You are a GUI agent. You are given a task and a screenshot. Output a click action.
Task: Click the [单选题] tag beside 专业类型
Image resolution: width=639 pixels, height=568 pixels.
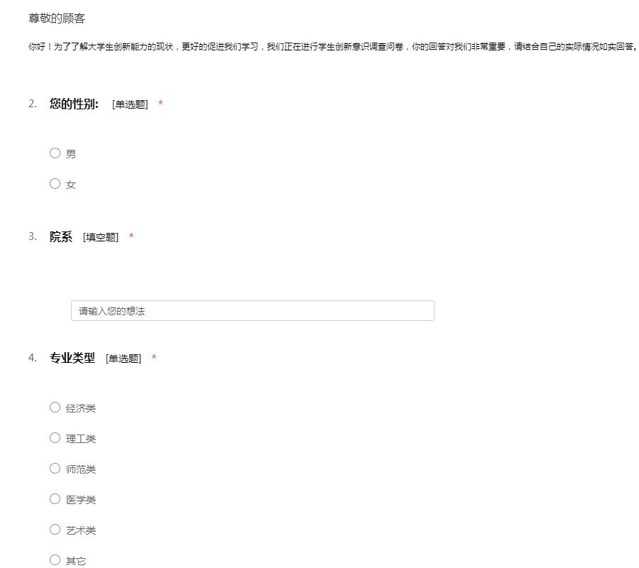[x=124, y=359]
